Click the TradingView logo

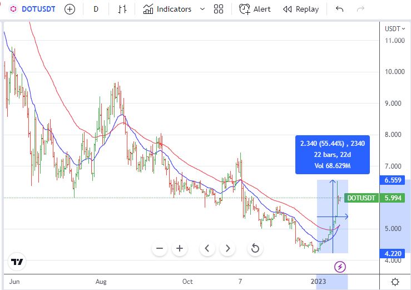[x=17, y=262]
